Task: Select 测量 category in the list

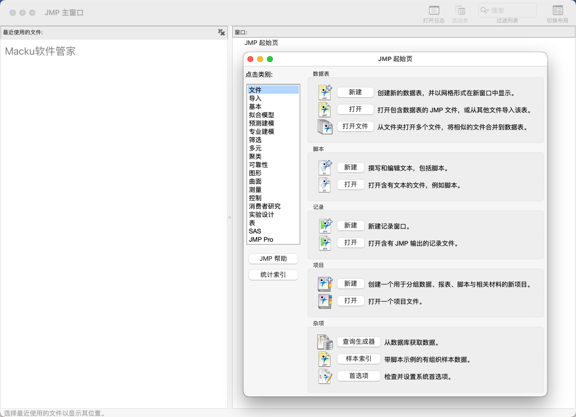Action: point(273,189)
